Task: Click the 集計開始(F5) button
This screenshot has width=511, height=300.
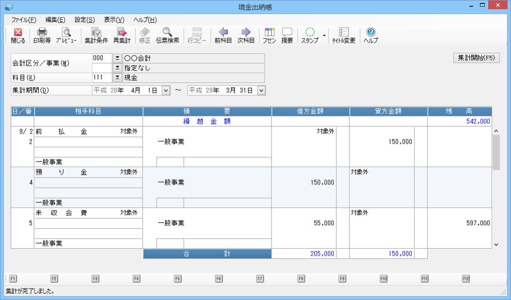Action: point(476,58)
